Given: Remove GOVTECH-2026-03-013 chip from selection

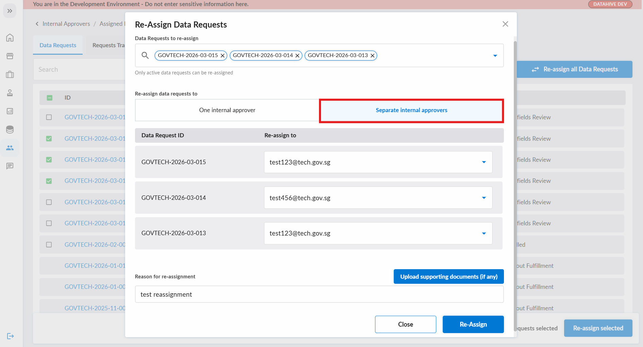Looking at the screenshot, I should pos(372,55).
